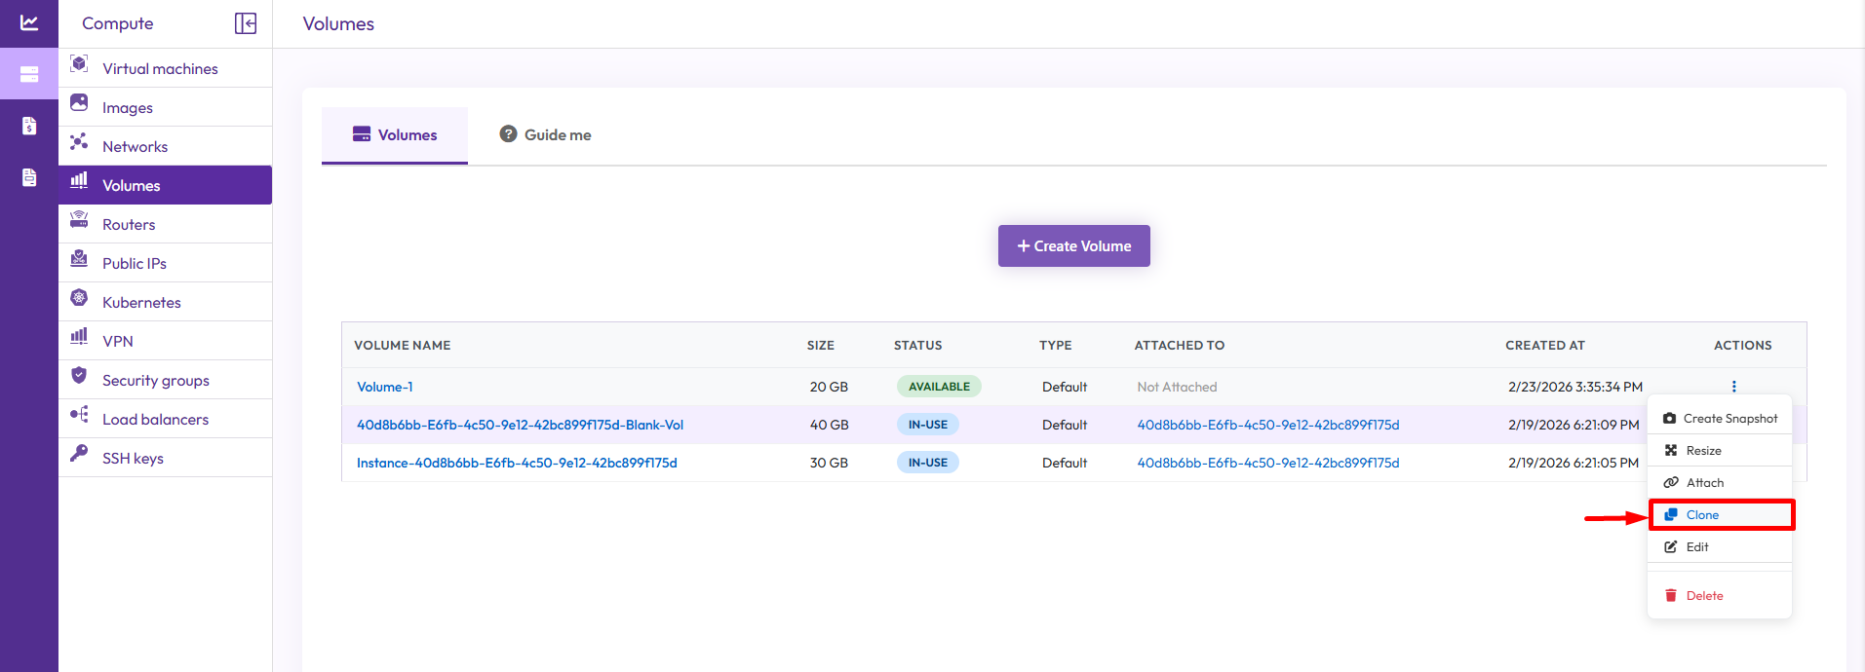
Task: Select Create Snapshot in actions menu
Action: (x=1721, y=419)
